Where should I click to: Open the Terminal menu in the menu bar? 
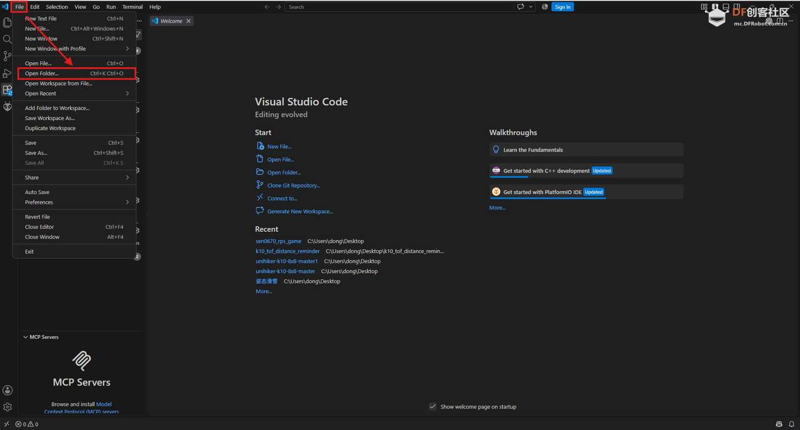(132, 7)
